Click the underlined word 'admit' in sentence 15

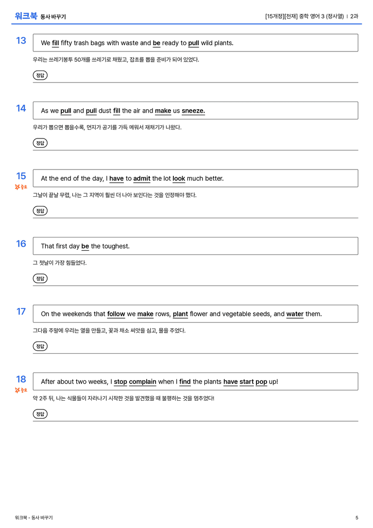pyautogui.click(x=142, y=178)
